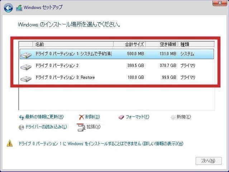This screenshot has width=229, height=172.
Task: Select ドライブ 0 パーティション 1 row name
Action: tap(73, 54)
